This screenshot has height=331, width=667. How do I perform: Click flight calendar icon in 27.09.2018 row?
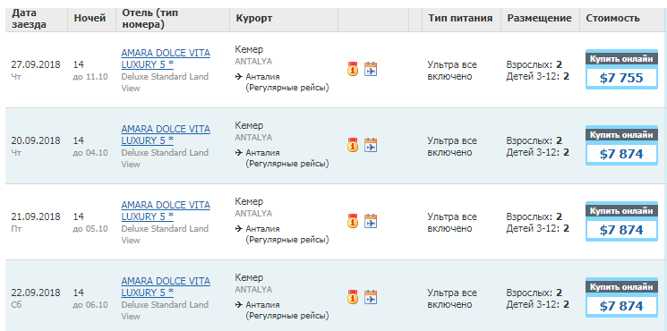[371, 69]
